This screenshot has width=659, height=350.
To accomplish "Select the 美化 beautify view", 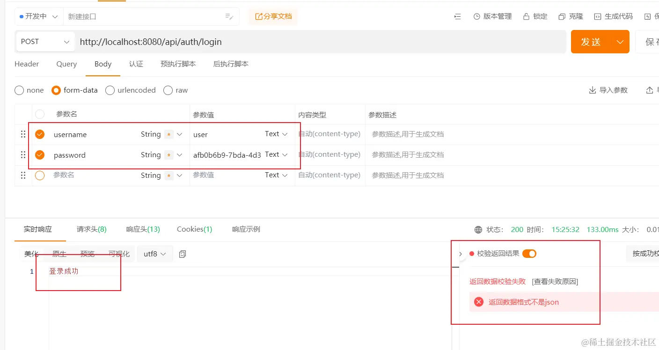I will (x=31, y=254).
